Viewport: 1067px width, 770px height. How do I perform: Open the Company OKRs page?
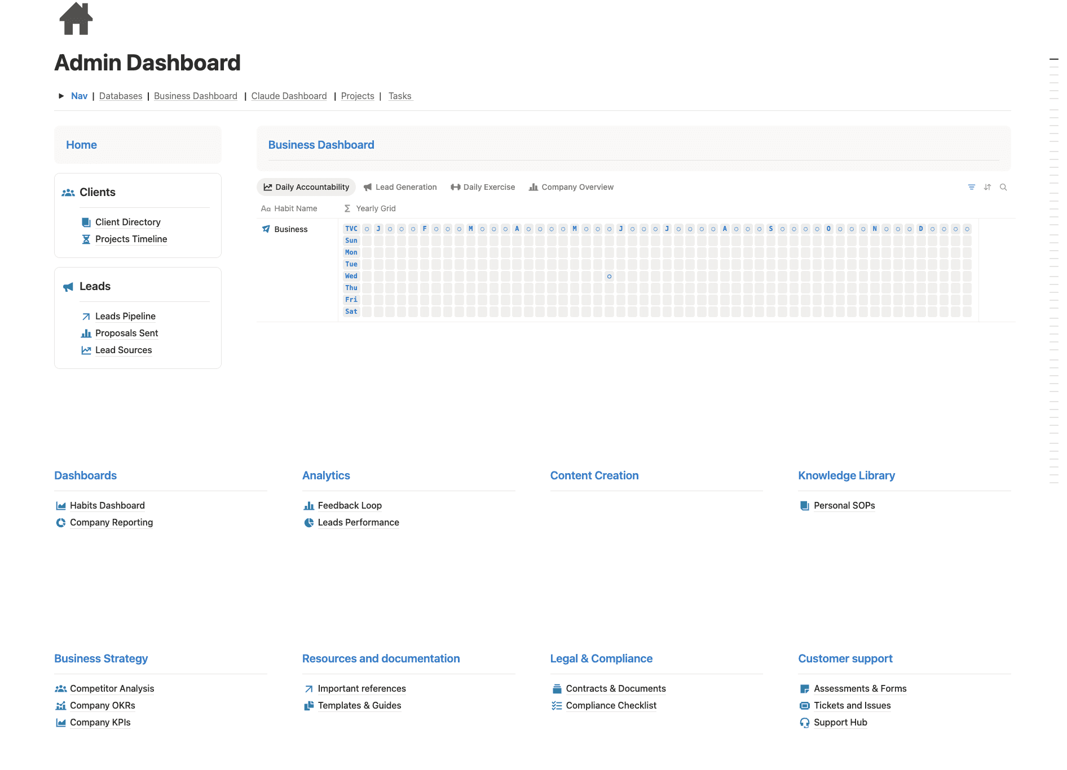[103, 705]
